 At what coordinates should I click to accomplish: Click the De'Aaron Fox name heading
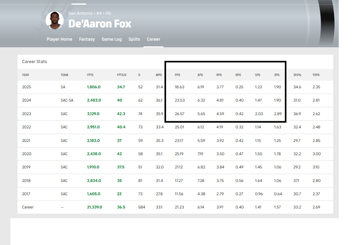(100, 24)
